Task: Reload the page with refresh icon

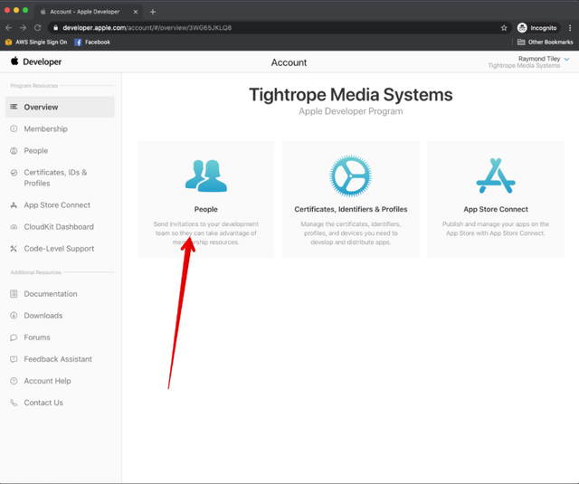Action: (x=38, y=28)
